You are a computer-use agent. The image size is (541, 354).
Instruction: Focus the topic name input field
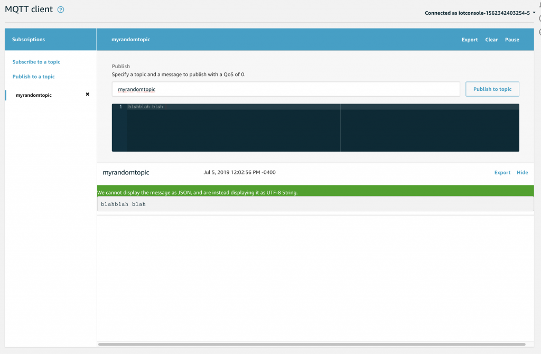[x=286, y=89]
